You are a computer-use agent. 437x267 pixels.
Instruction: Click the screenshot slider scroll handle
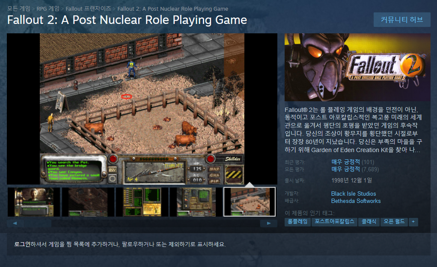tap(38, 223)
